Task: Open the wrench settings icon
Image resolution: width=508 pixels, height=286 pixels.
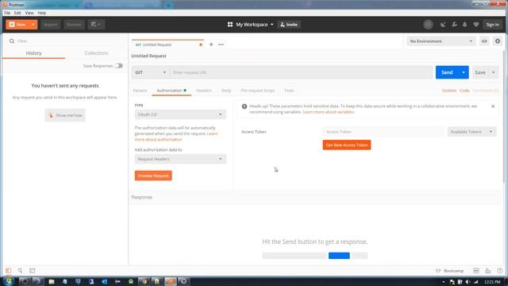Action: [454, 25]
